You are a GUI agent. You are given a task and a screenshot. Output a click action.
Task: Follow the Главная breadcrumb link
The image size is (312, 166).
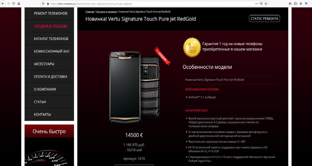pos(90,12)
